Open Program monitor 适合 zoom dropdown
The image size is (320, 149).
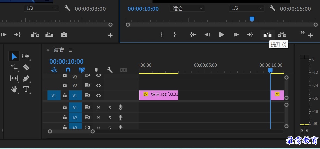click(x=187, y=8)
